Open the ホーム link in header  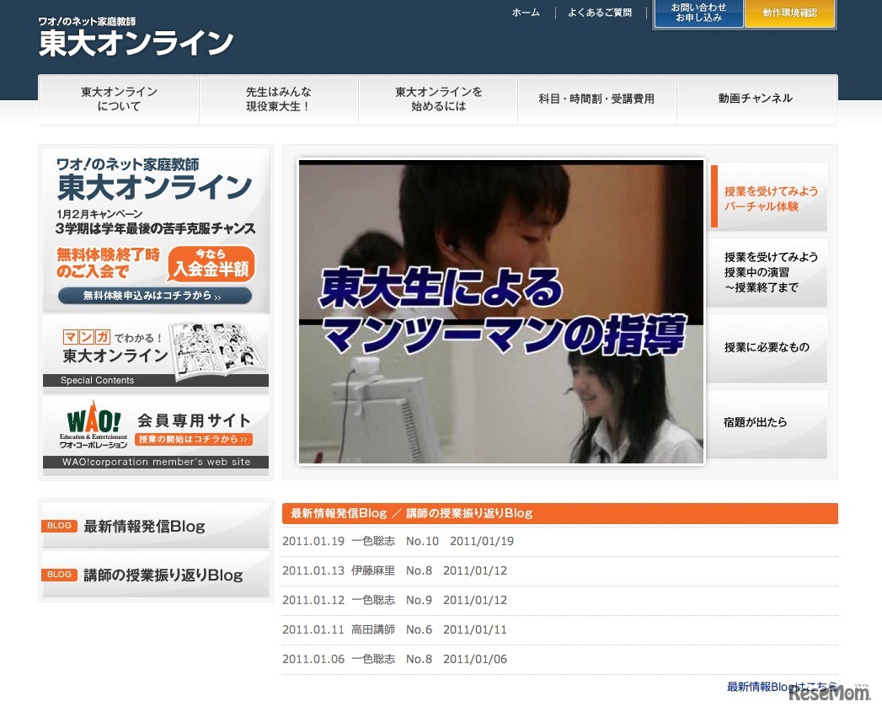(526, 13)
